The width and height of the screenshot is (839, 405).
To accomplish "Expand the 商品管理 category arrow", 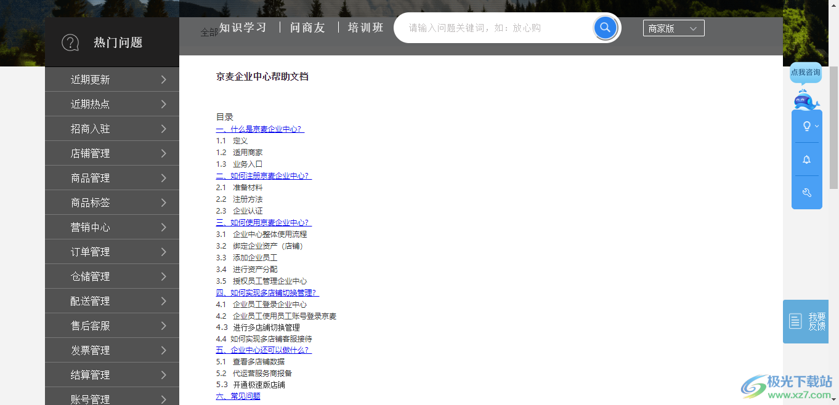I will (164, 178).
